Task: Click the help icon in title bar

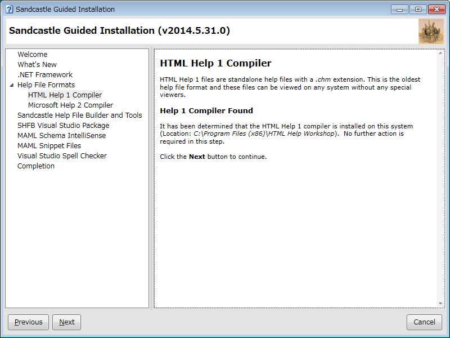Action: pyautogui.click(x=10, y=9)
